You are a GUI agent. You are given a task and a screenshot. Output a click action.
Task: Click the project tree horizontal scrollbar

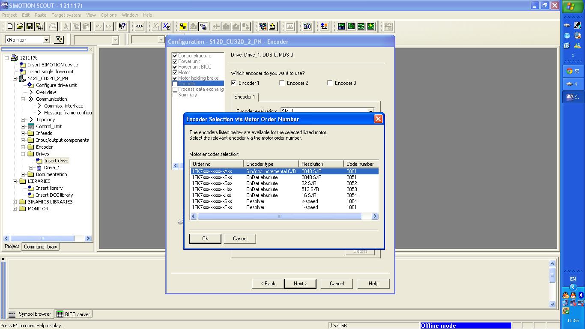coord(47,238)
